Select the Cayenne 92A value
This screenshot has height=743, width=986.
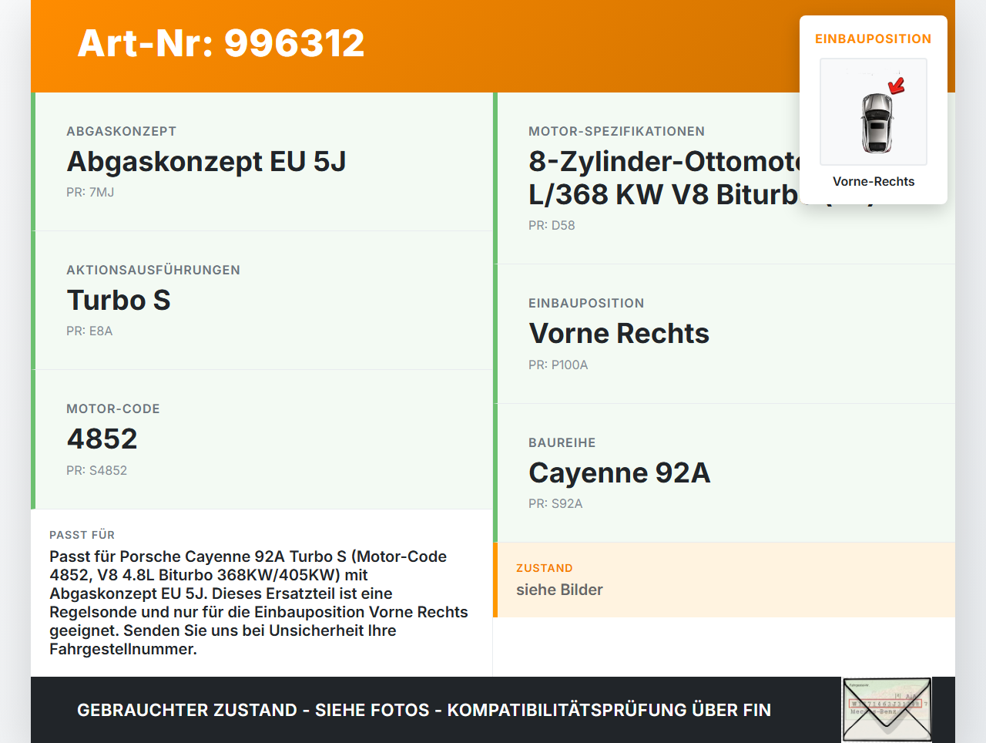[619, 473]
